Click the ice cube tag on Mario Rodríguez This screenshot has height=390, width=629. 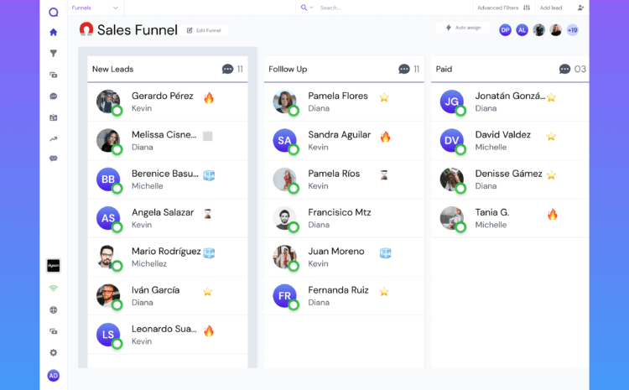(209, 252)
